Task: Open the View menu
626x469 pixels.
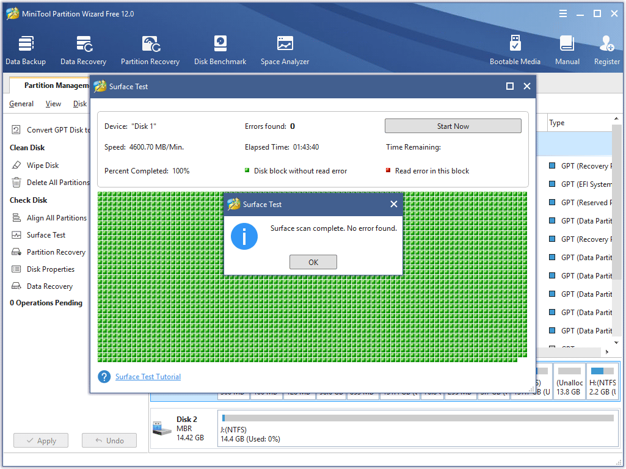Action: point(53,104)
